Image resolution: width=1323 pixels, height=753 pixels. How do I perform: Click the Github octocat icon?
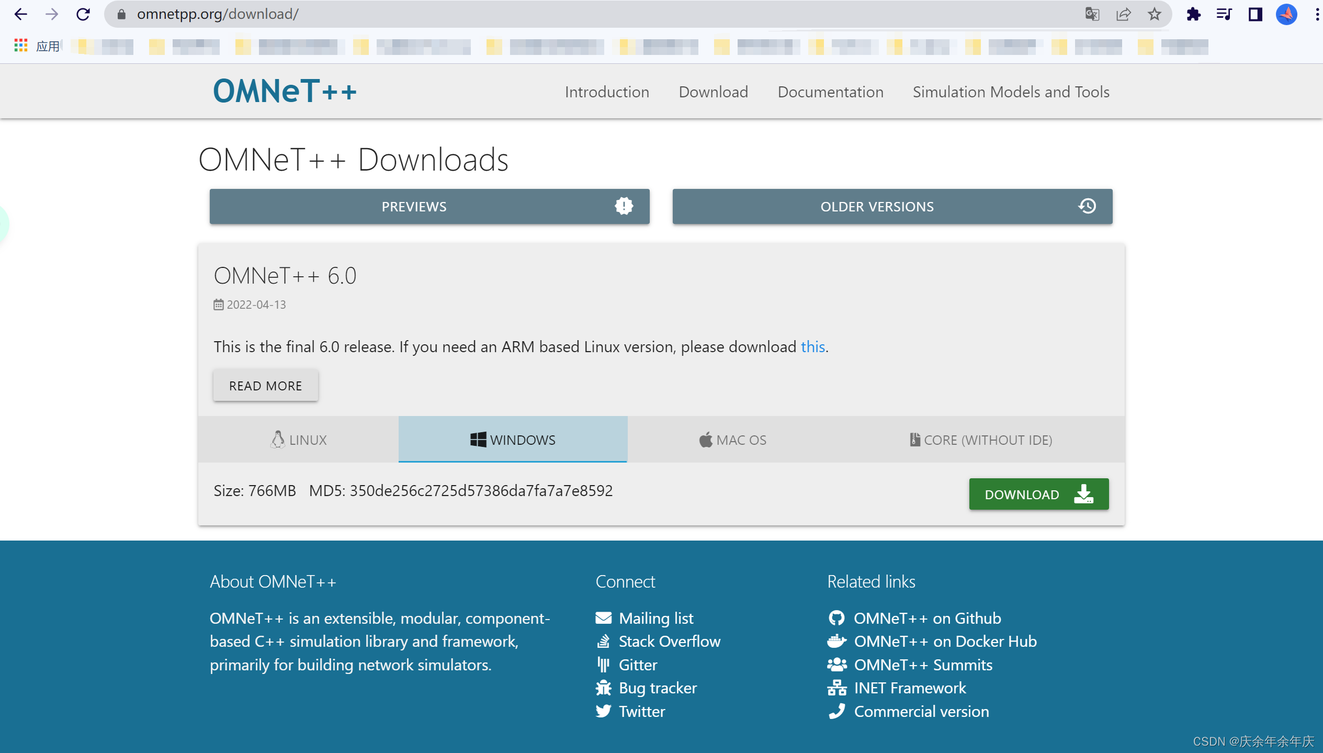click(836, 618)
